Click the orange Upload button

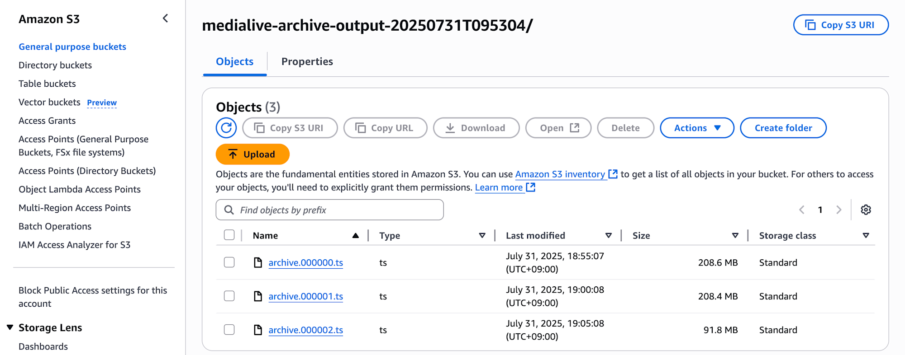click(x=252, y=154)
